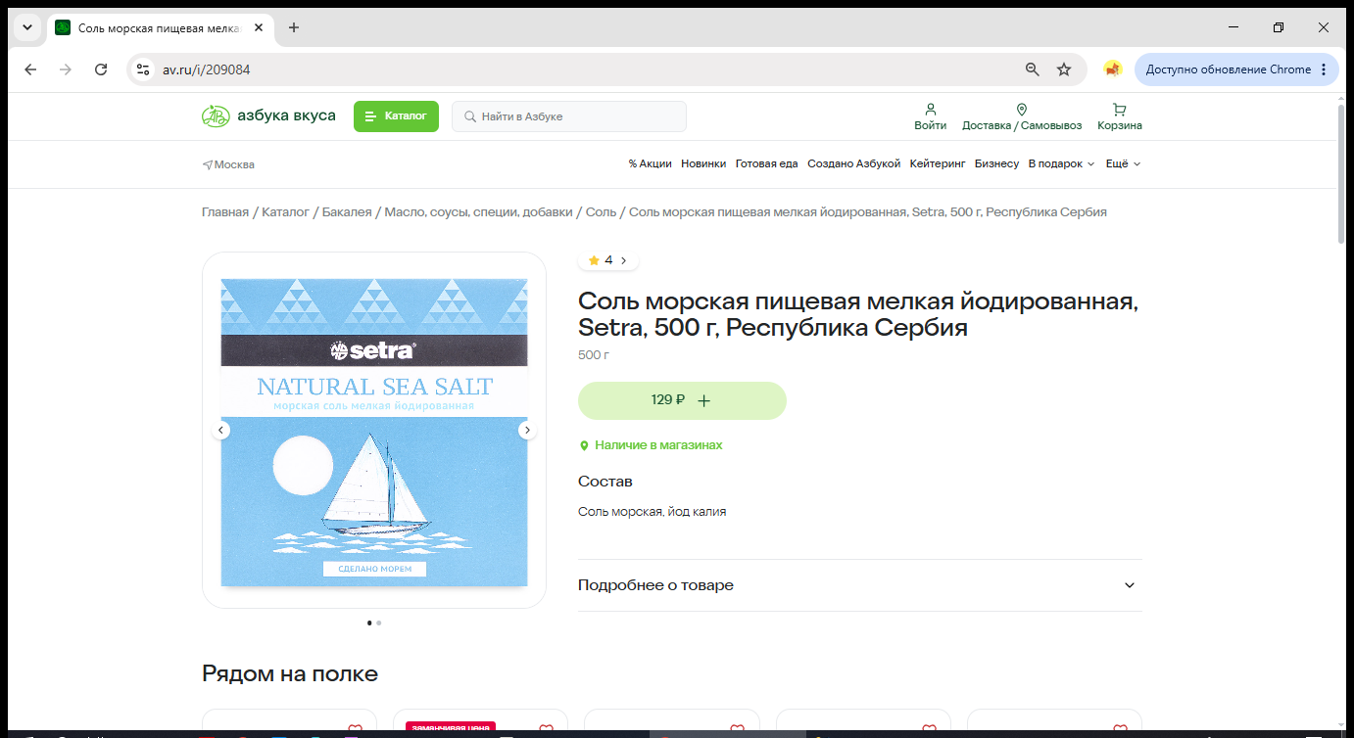Screen dimensions: 1354x738
Task: Go to Главная breadcrumb link
Action: (225, 212)
